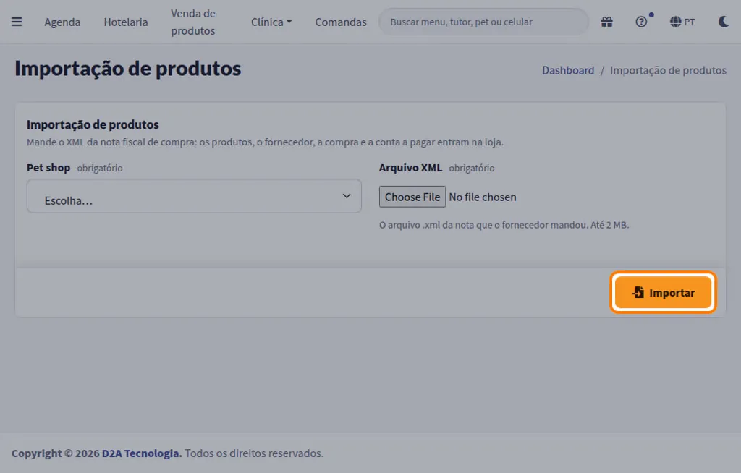Open Comandas menu item

pos(341,22)
